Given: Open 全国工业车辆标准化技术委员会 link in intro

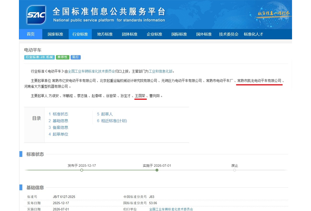Looking at the screenshot, I should [92, 71].
